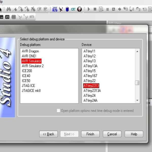Select AVR ONE! debug platform
The width and height of the screenshot is (152, 152).
coord(29,56)
